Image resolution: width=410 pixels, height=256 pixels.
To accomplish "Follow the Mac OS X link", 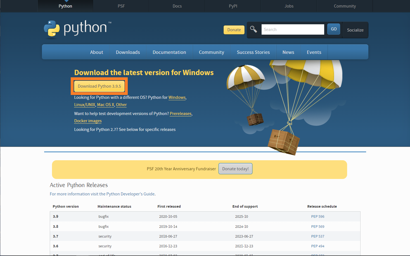I will (106, 105).
